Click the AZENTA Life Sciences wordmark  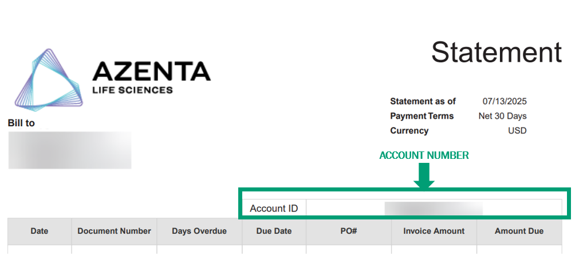point(151,77)
